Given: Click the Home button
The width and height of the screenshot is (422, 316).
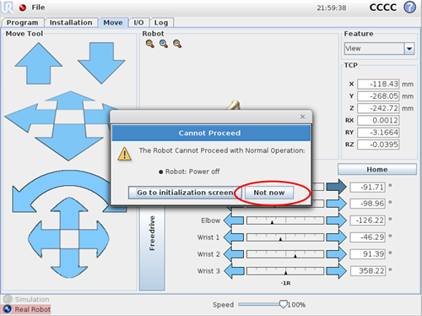Looking at the screenshot, I should [377, 169].
